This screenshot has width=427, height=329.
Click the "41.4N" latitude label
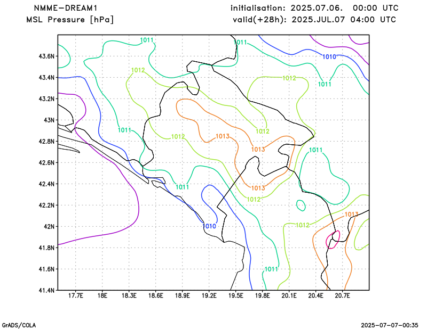pos(46,291)
